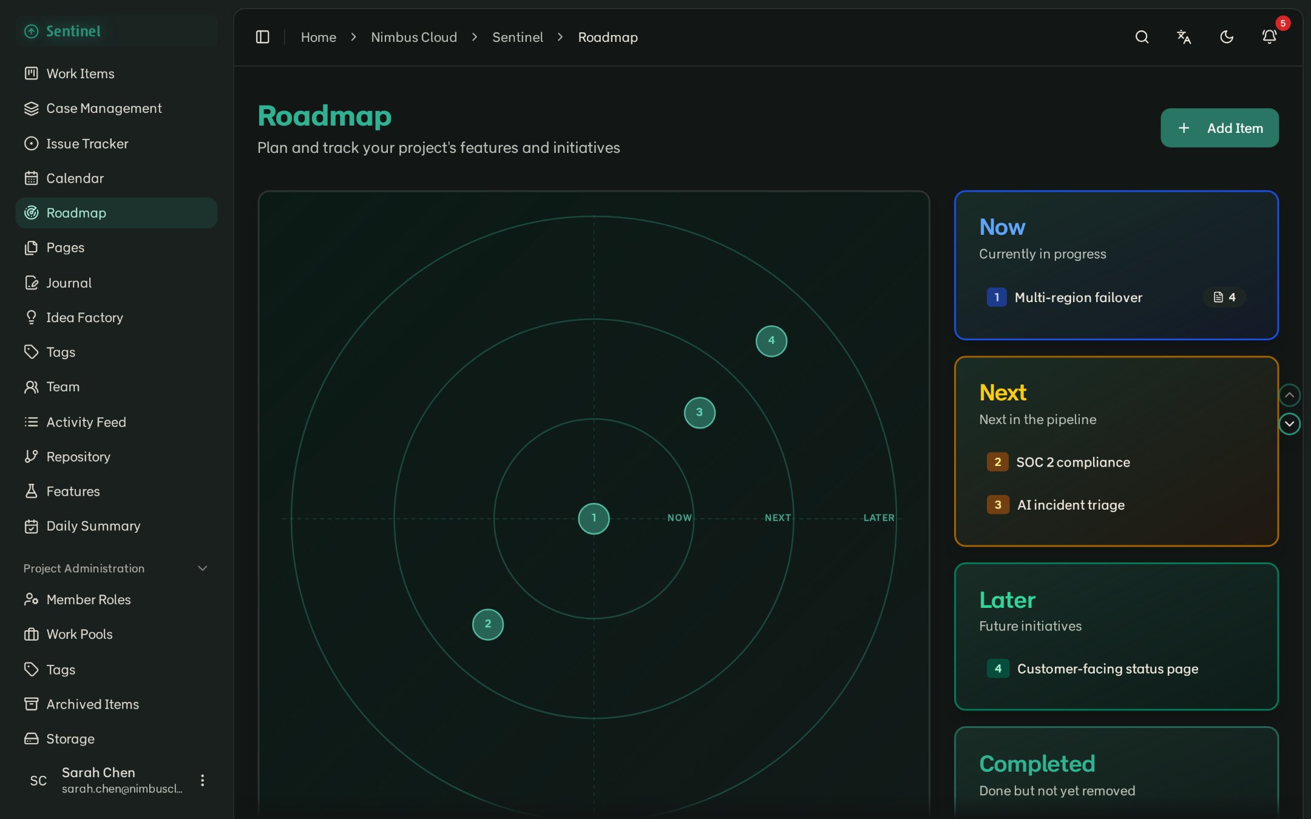Select Roadmap in the sidebar
This screenshot has width=1311, height=819.
point(116,212)
